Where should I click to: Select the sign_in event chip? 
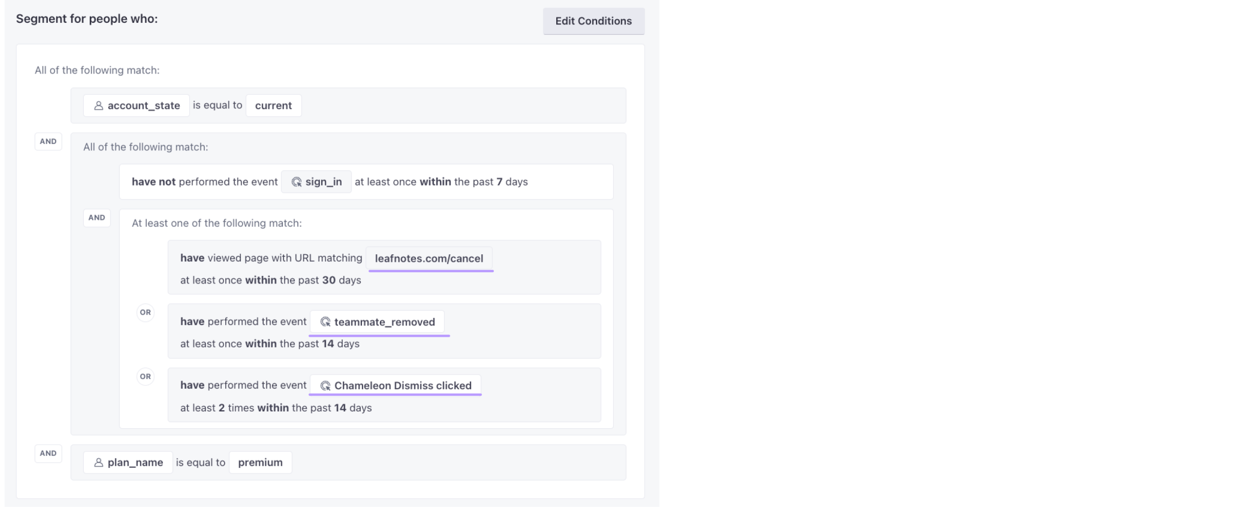coord(316,182)
